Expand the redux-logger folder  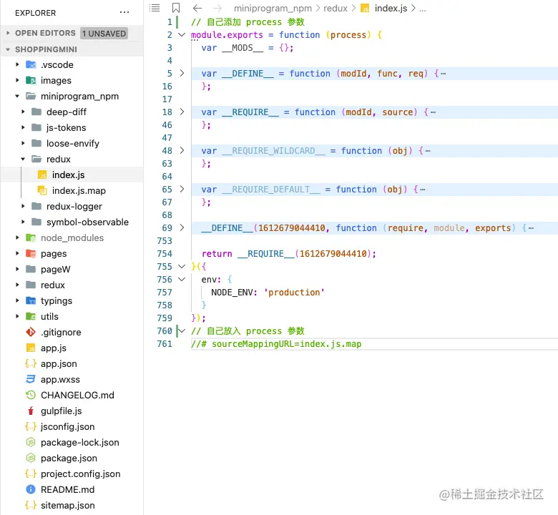point(23,206)
